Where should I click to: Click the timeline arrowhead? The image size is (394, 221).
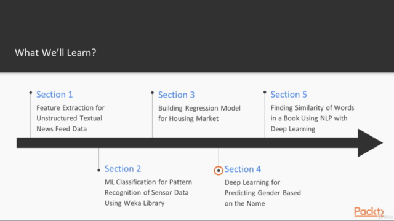(x=371, y=143)
